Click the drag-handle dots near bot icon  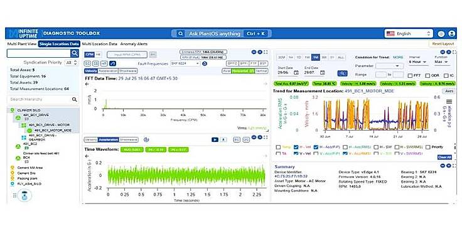click(14, 195)
